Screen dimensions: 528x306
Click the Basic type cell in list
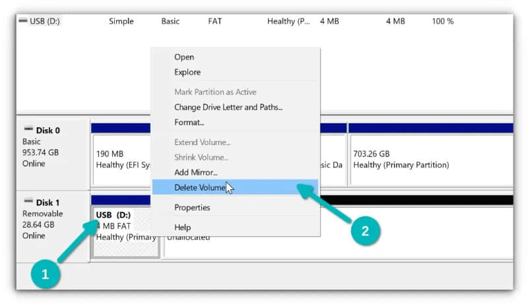point(170,21)
